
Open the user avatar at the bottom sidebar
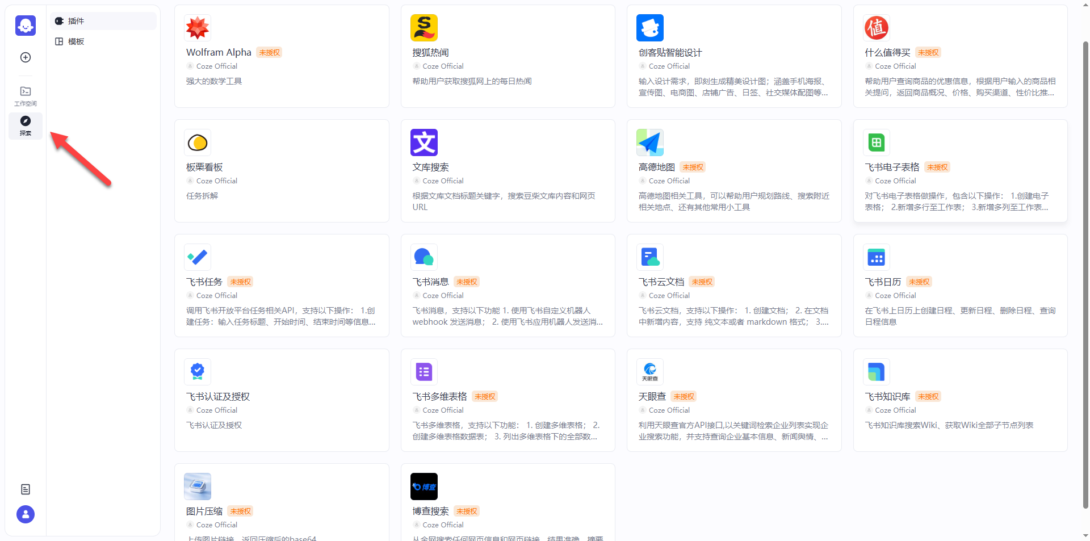(x=25, y=514)
